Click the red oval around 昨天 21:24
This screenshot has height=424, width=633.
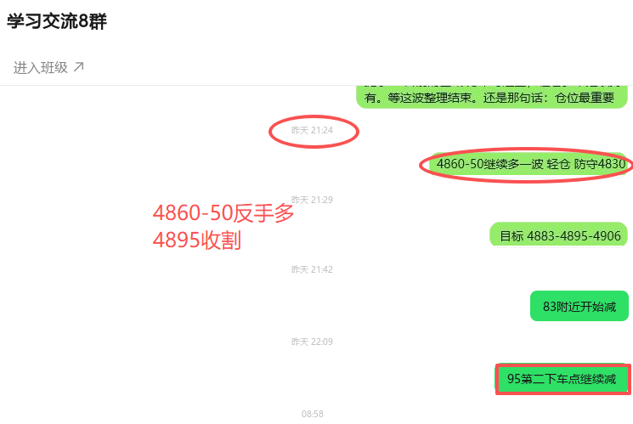[314, 132]
